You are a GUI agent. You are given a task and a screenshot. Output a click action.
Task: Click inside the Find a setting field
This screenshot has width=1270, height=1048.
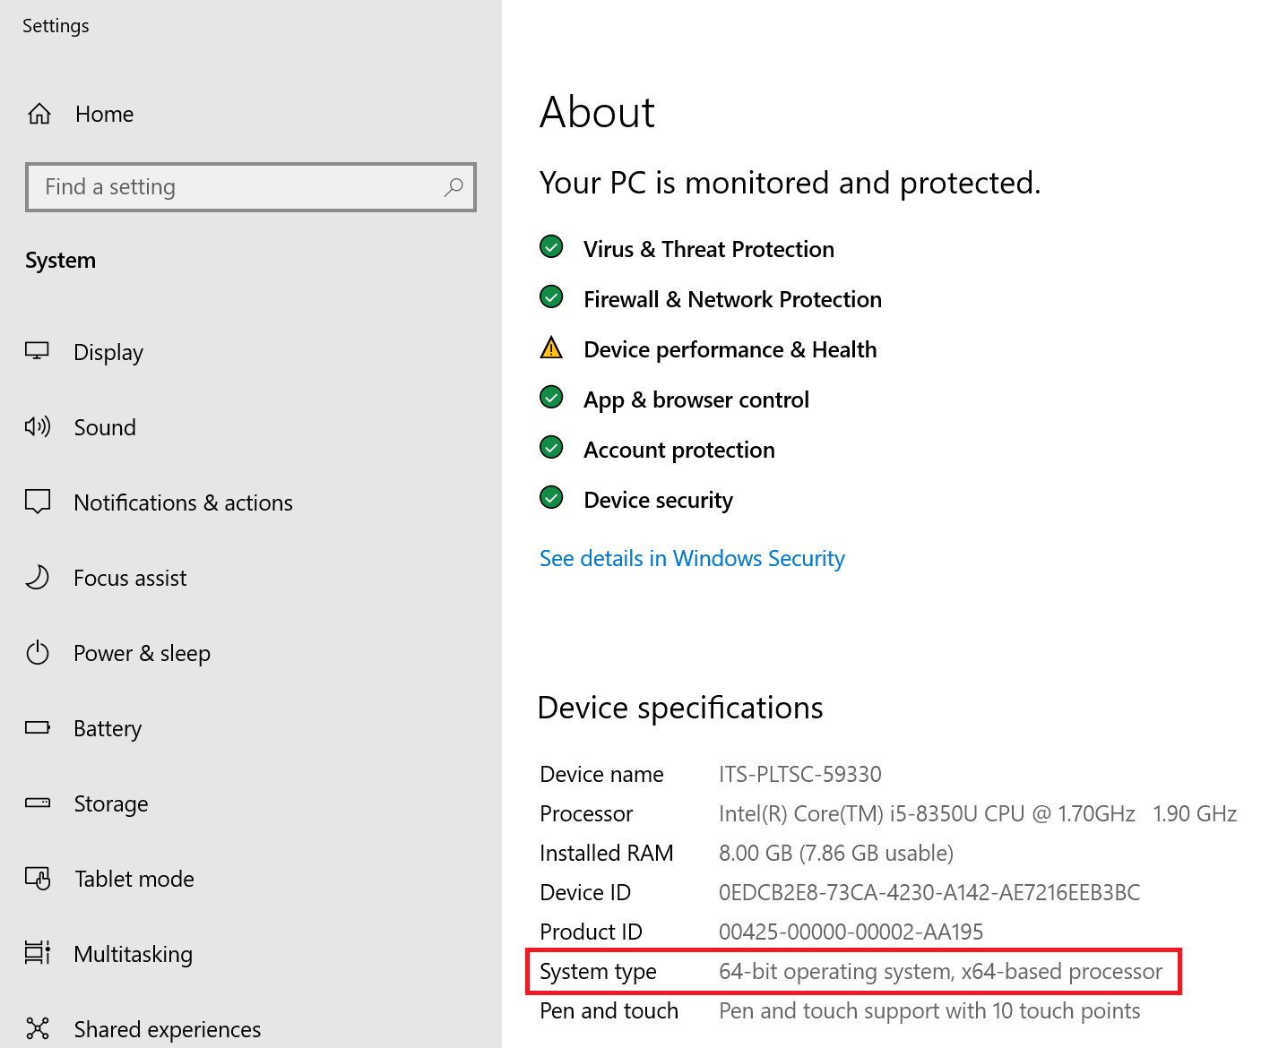[224, 187]
